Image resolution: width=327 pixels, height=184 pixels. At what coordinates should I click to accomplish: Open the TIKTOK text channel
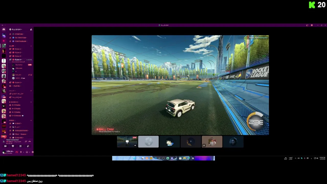(20, 34)
